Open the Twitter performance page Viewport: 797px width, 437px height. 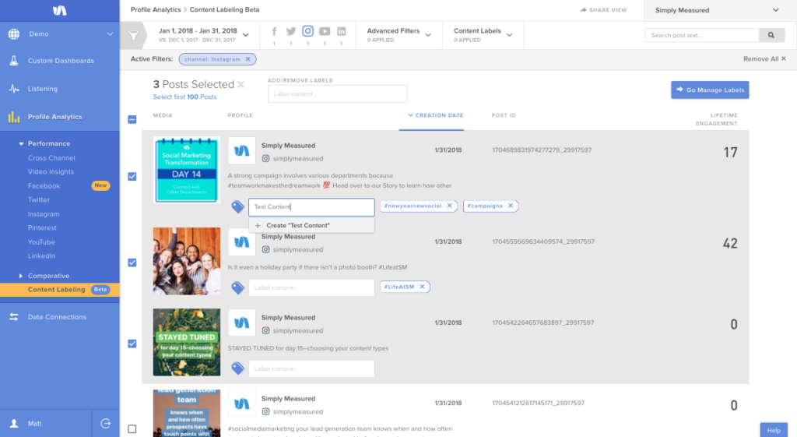click(39, 200)
